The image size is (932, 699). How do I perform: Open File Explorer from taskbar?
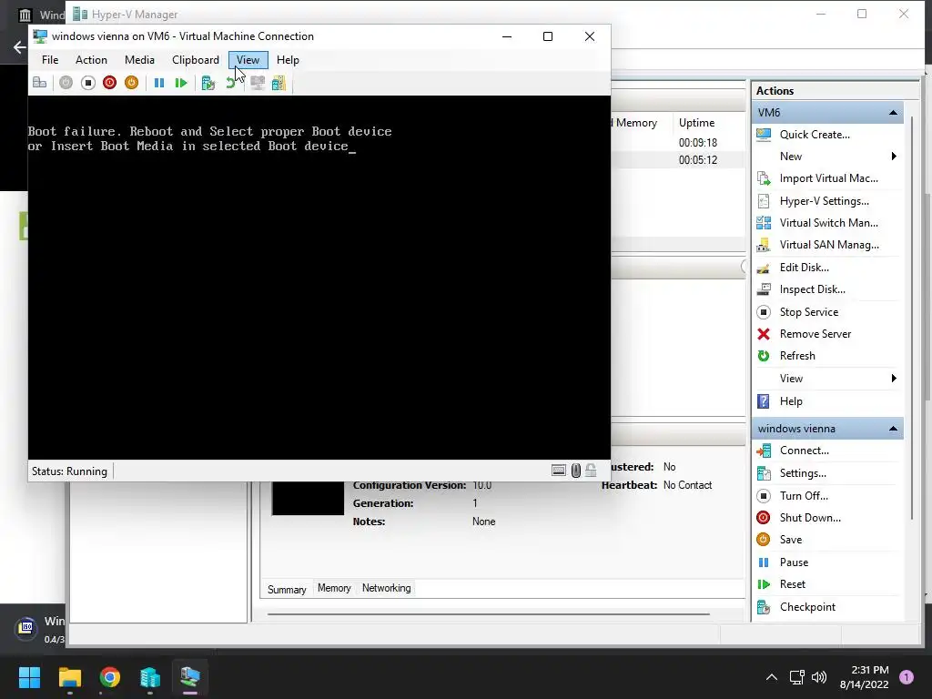coord(69,677)
